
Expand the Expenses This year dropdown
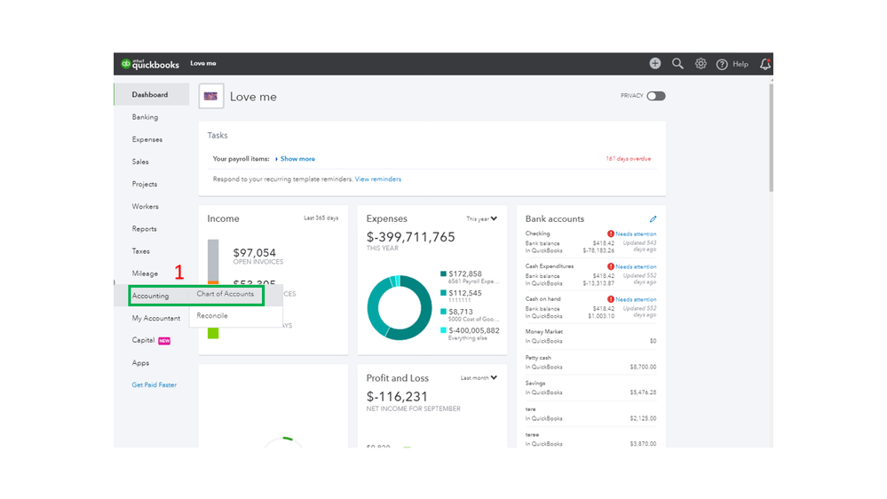(x=481, y=219)
